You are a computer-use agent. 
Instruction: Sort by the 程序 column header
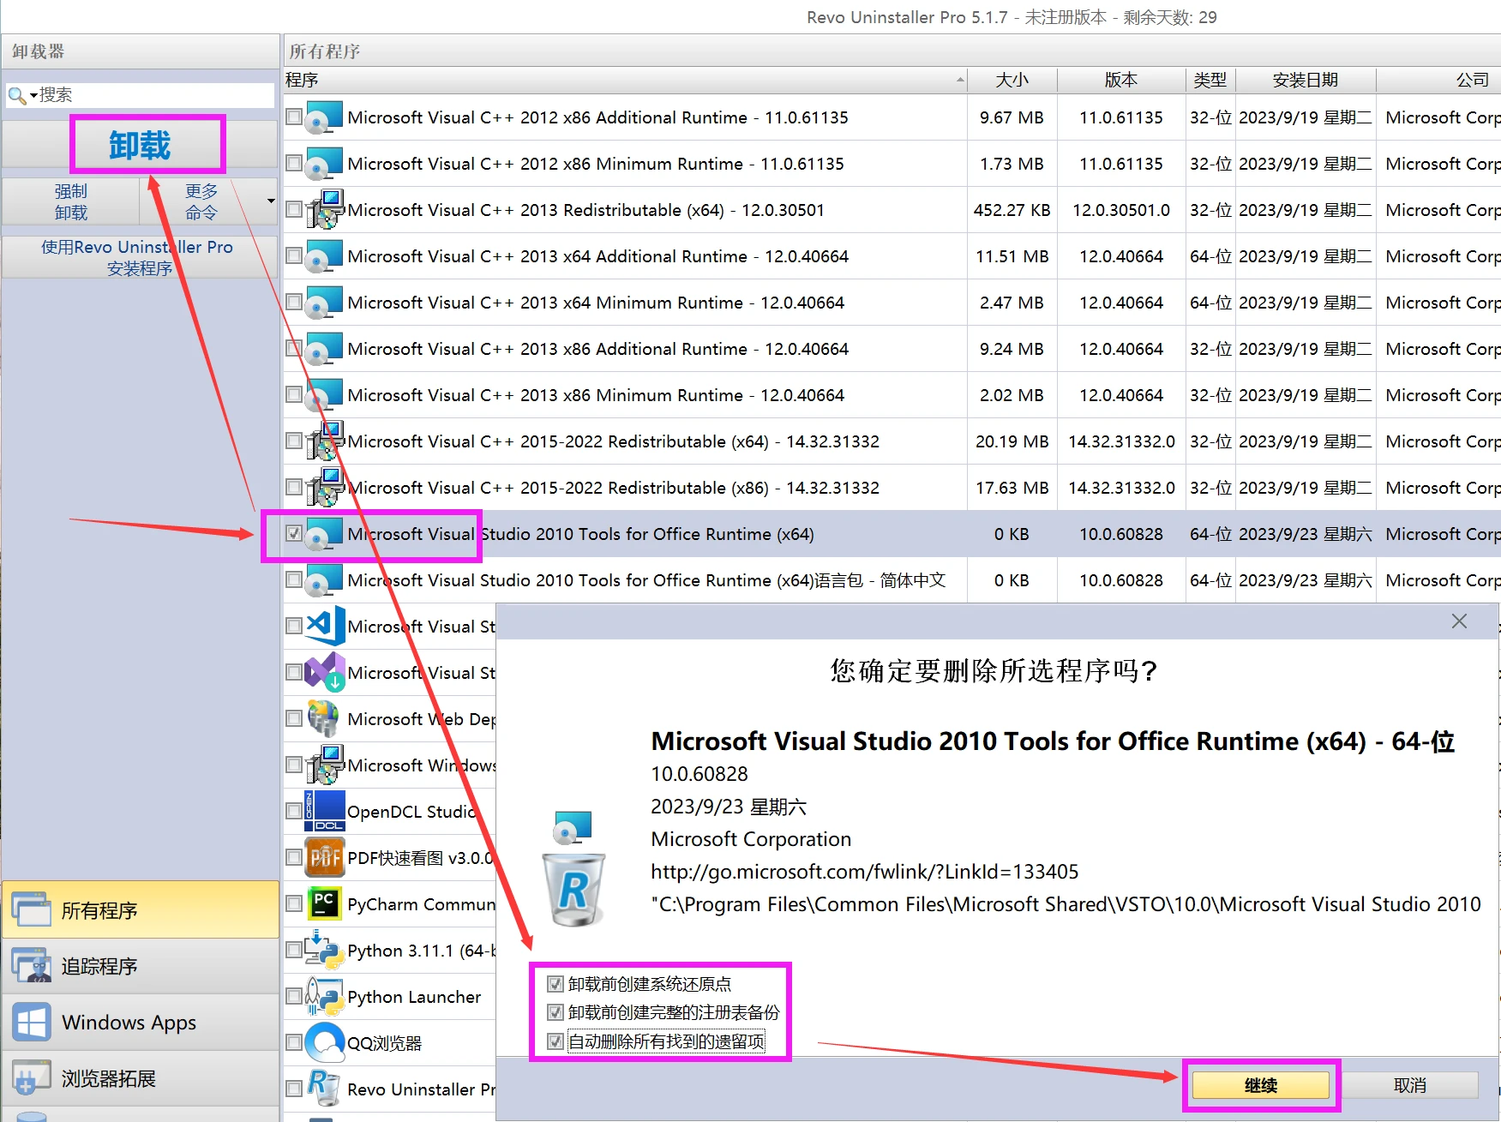coord(625,80)
